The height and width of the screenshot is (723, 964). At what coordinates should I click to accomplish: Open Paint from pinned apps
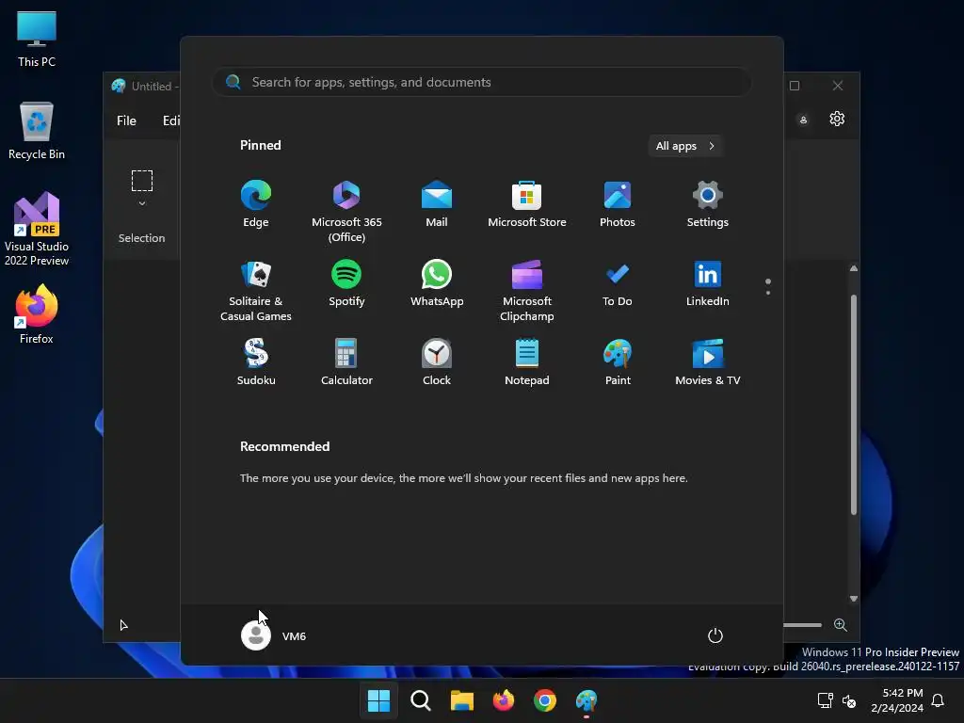coord(618,362)
